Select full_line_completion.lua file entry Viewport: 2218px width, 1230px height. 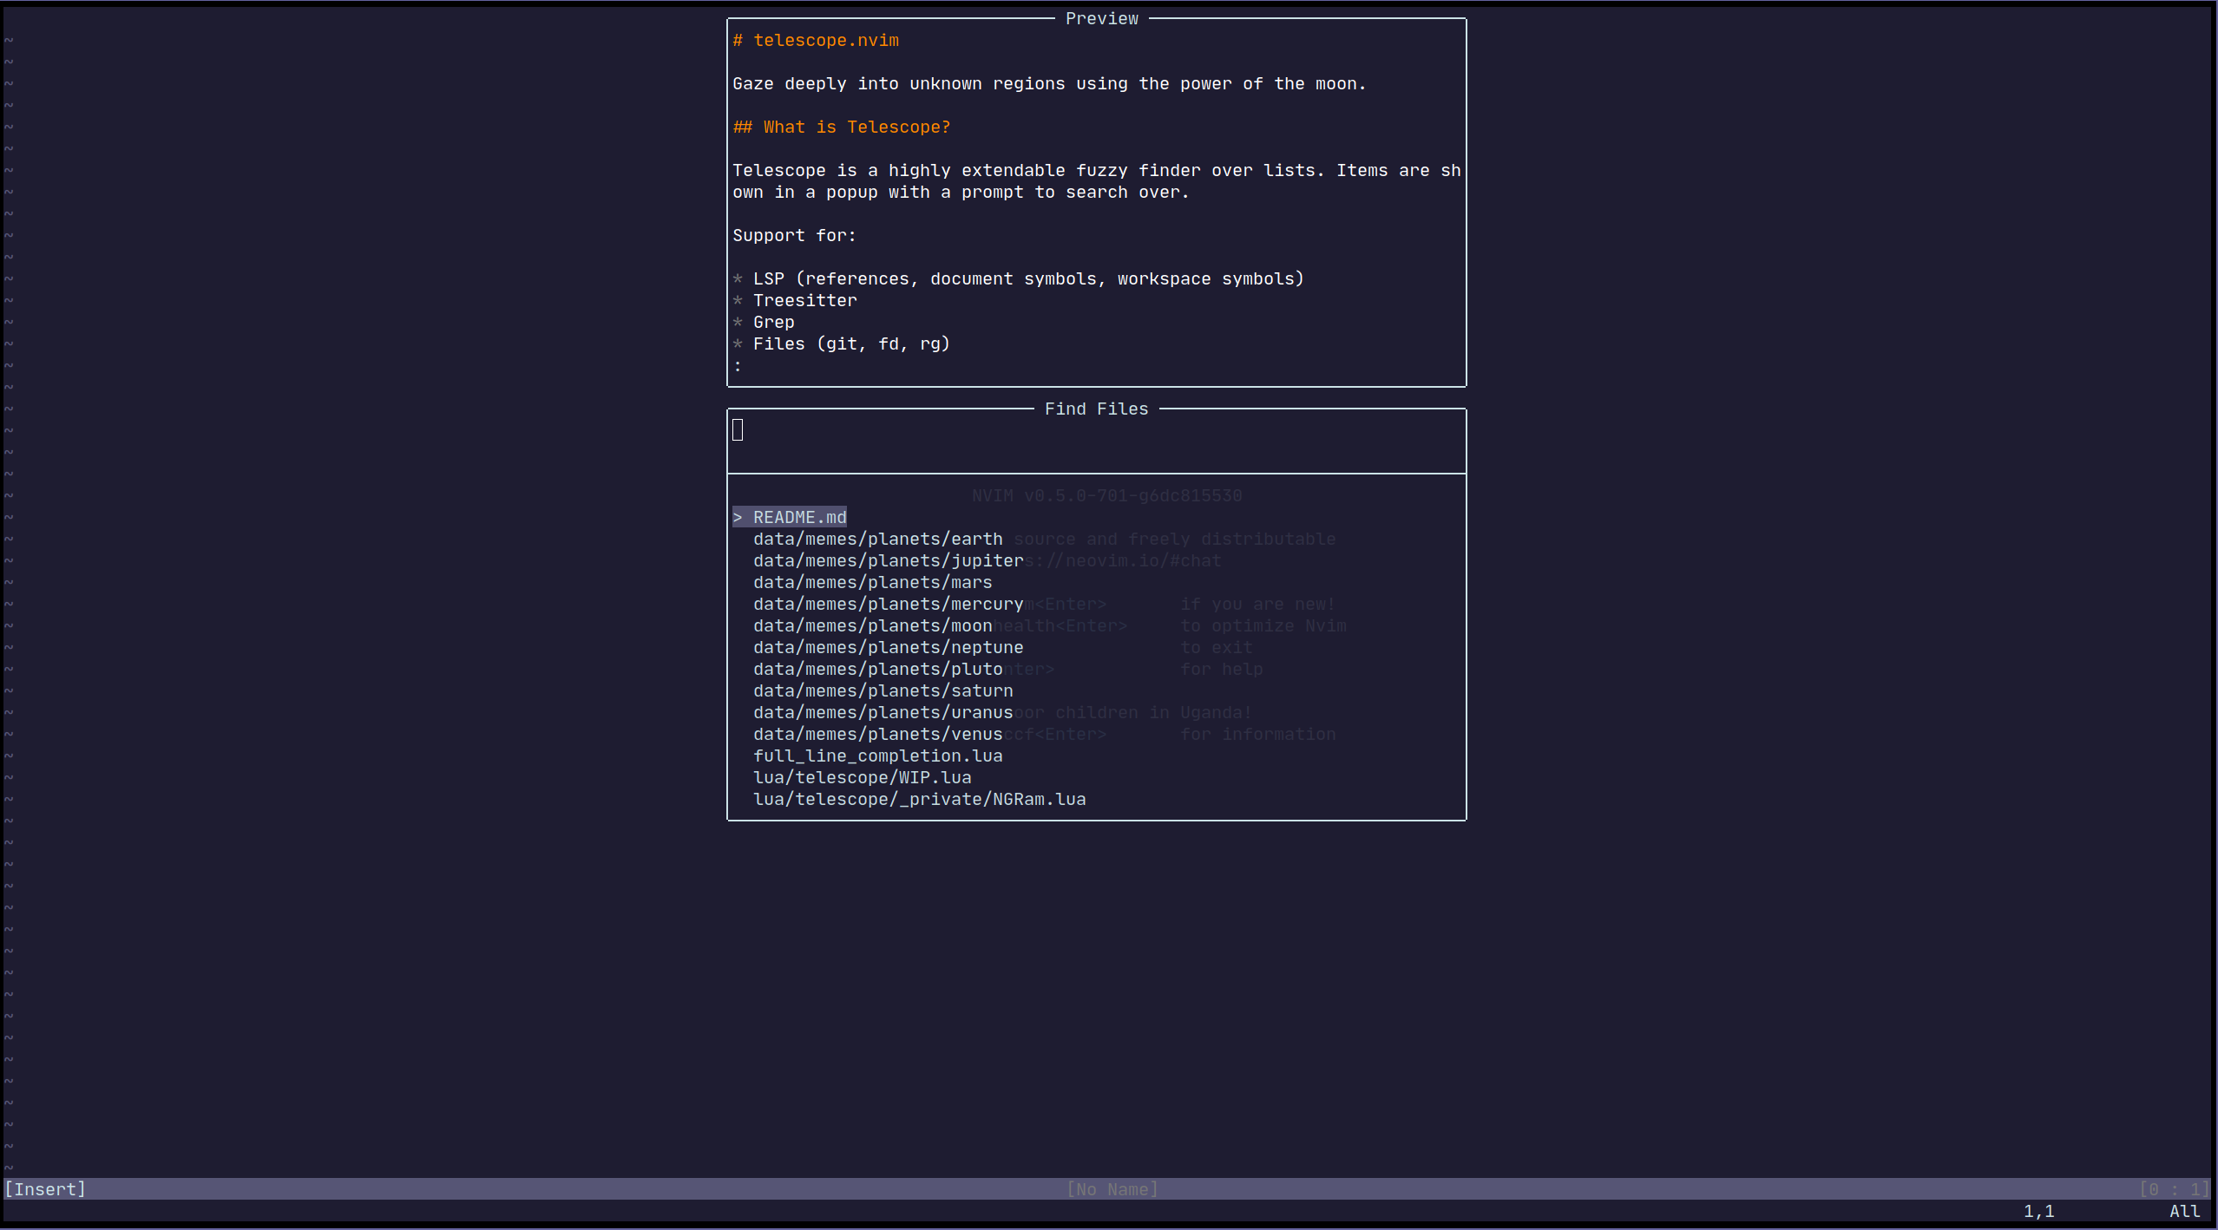(877, 756)
